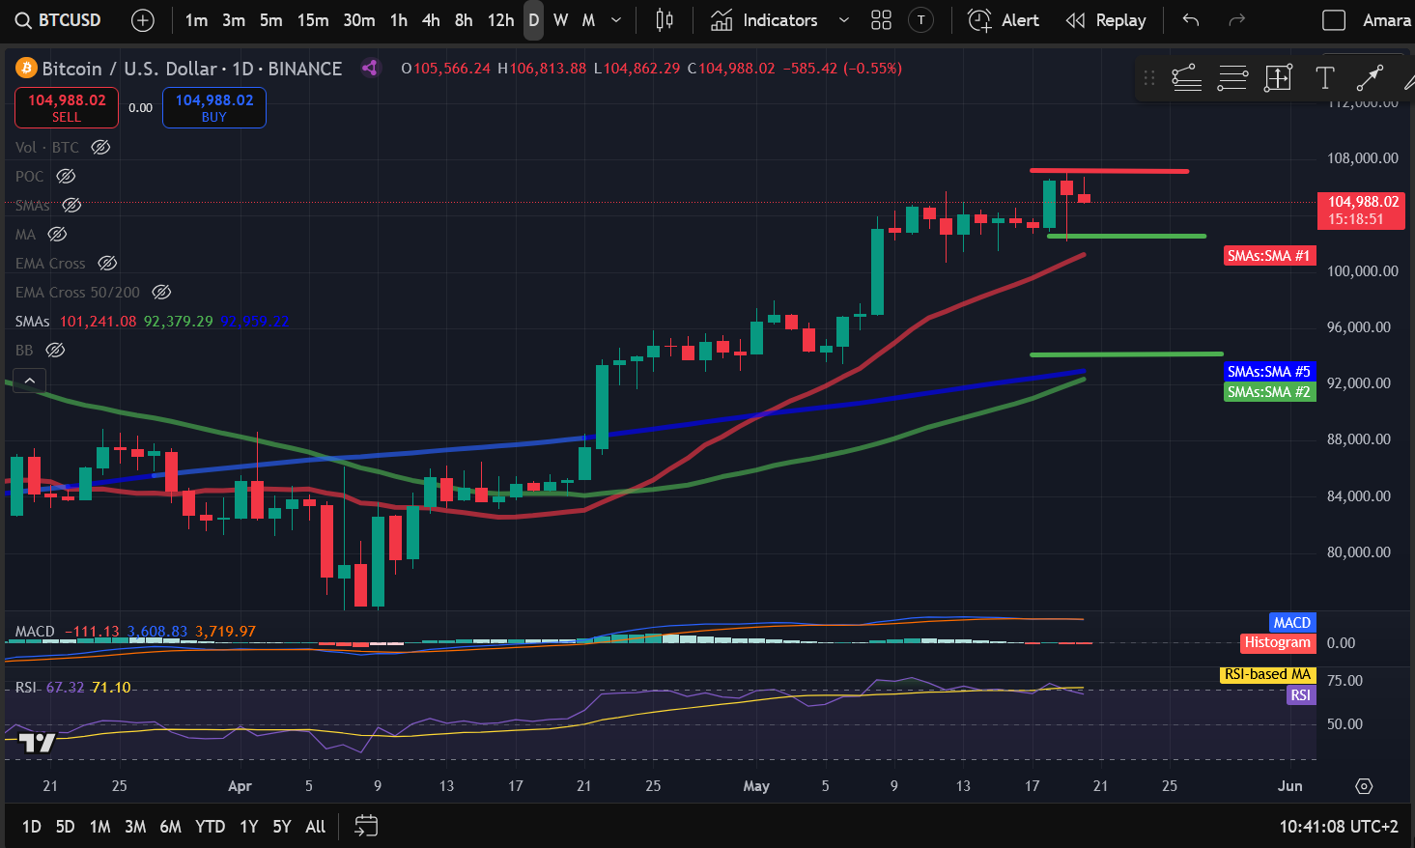Expand the favorite indicators dropdown arrow

(844, 20)
